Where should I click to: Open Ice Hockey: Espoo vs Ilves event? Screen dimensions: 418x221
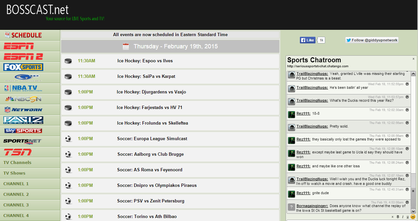point(145,61)
